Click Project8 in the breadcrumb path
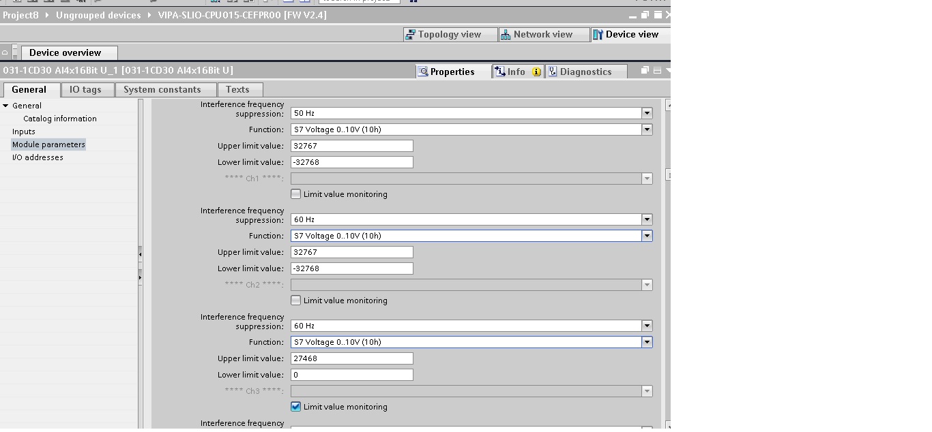The image size is (932, 432). (x=21, y=15)
